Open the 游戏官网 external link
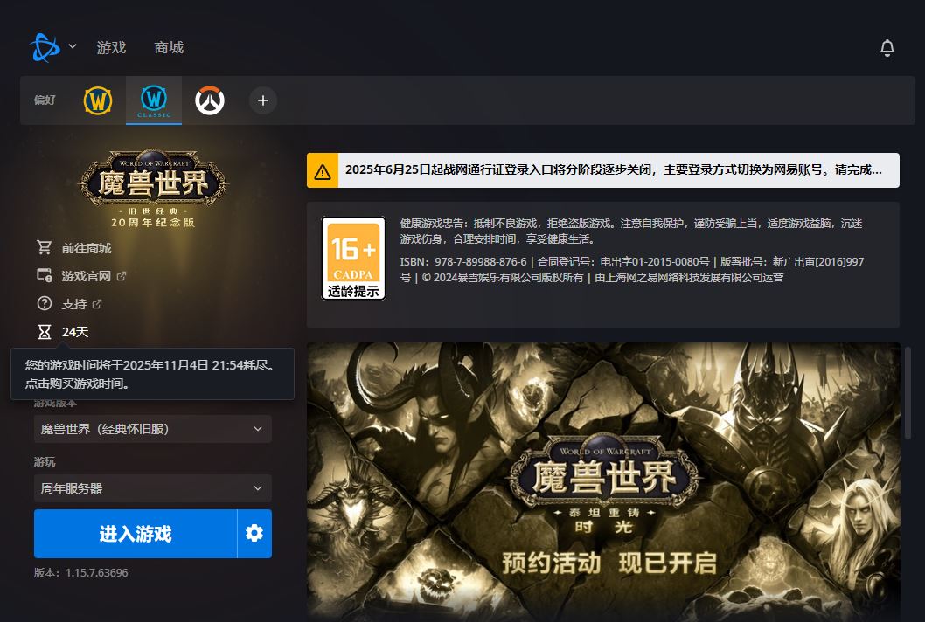925x622 pixels. [x=86, y=276]
